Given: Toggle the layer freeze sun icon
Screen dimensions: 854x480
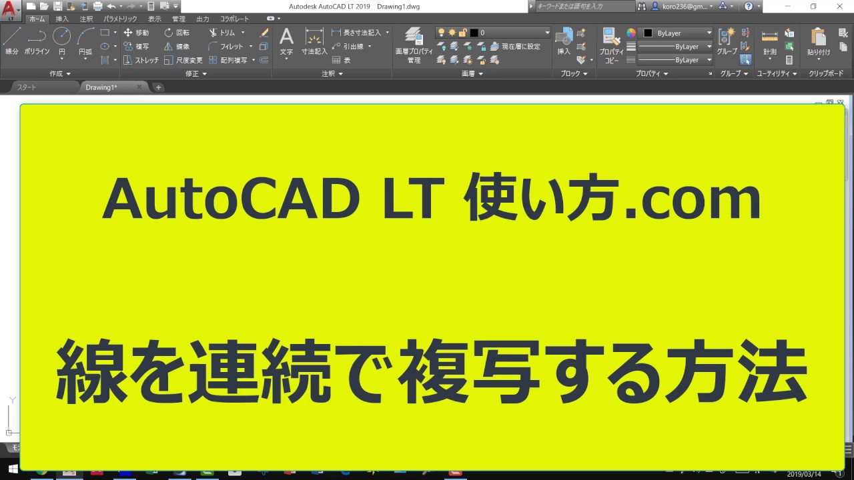Looking at the screenshot, I should pyautogui.click(x=452, y=32).
